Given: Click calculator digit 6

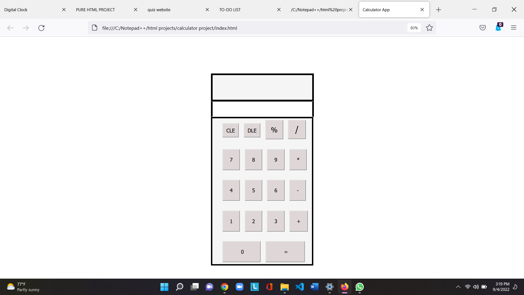Looking at the screenshot, I should click(276, 190).
